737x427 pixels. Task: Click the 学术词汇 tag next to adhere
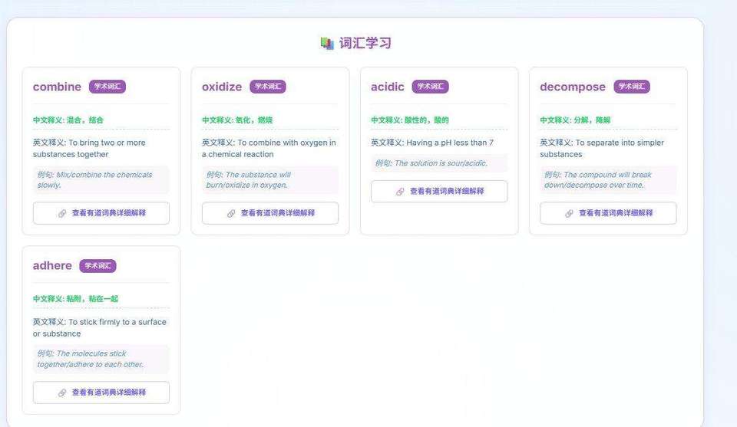97,265
